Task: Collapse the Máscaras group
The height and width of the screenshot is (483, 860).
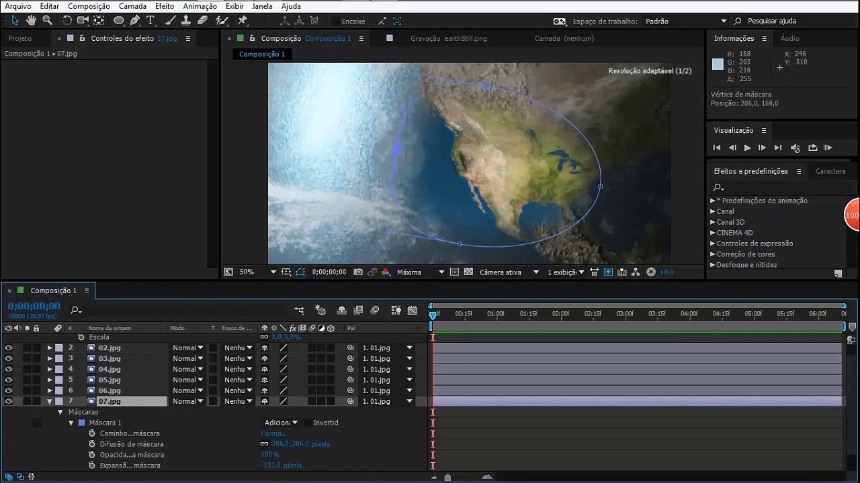Action: [x=60, y=413]
